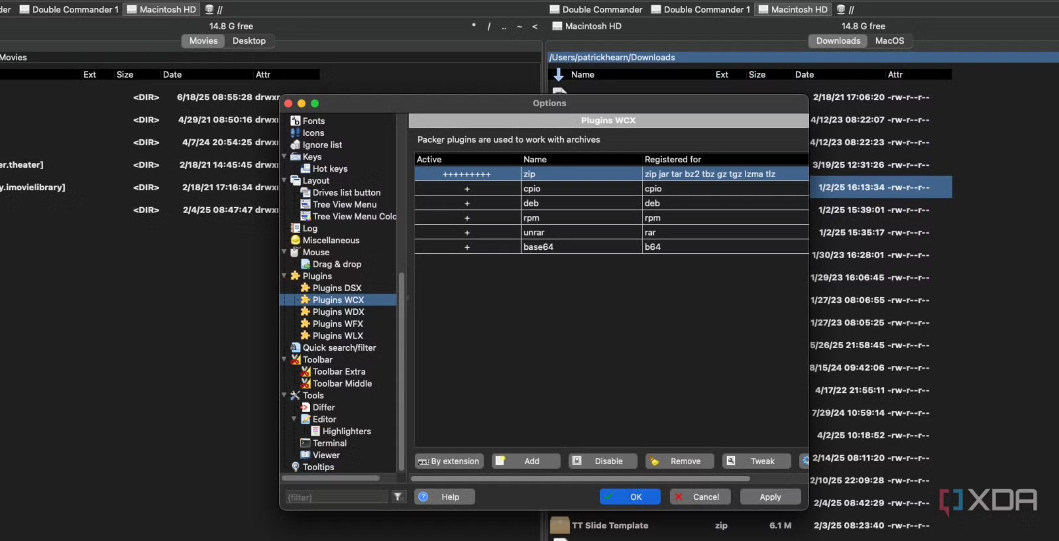The height and width of the screenshot is (541, 1059).
Task: Select the Downloads tab in right panel
Action: click(x=838, y=41)
